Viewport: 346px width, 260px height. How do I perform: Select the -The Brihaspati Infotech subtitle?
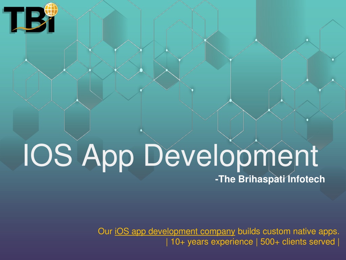coord(270,179)
